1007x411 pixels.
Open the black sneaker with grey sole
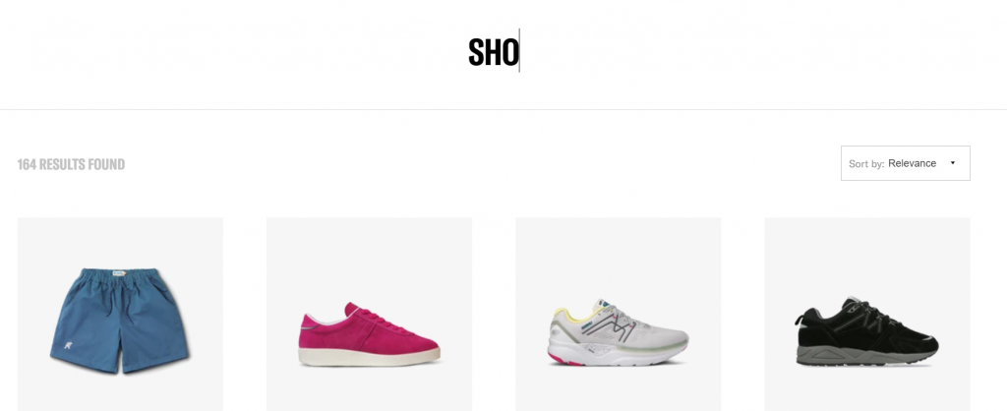tap(867, 315)
